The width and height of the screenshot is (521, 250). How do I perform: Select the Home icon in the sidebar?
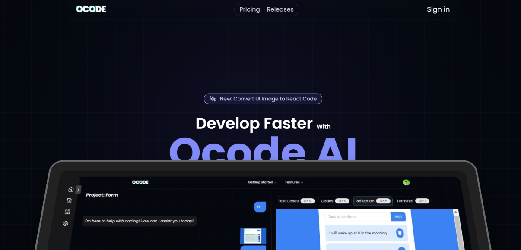click(70, 190)
